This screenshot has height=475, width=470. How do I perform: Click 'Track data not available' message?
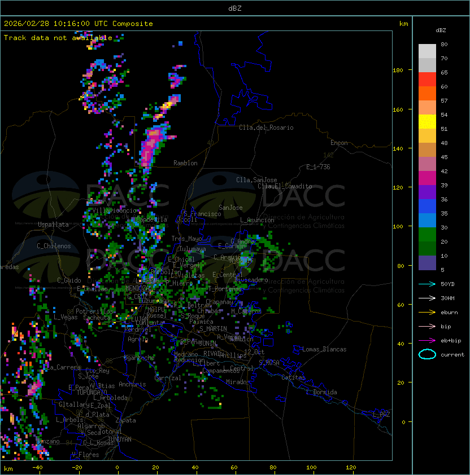58,38
